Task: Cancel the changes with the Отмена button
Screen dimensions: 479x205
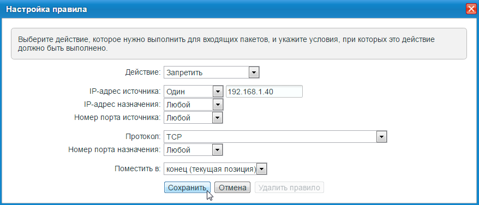Action: tap(232, 188)
